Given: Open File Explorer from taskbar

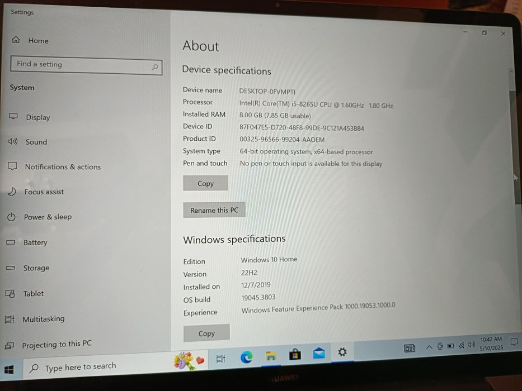Looking at the screenshot, I should pos(271,356).
